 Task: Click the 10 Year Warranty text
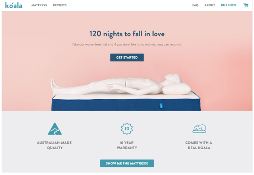tap(127, 145)
